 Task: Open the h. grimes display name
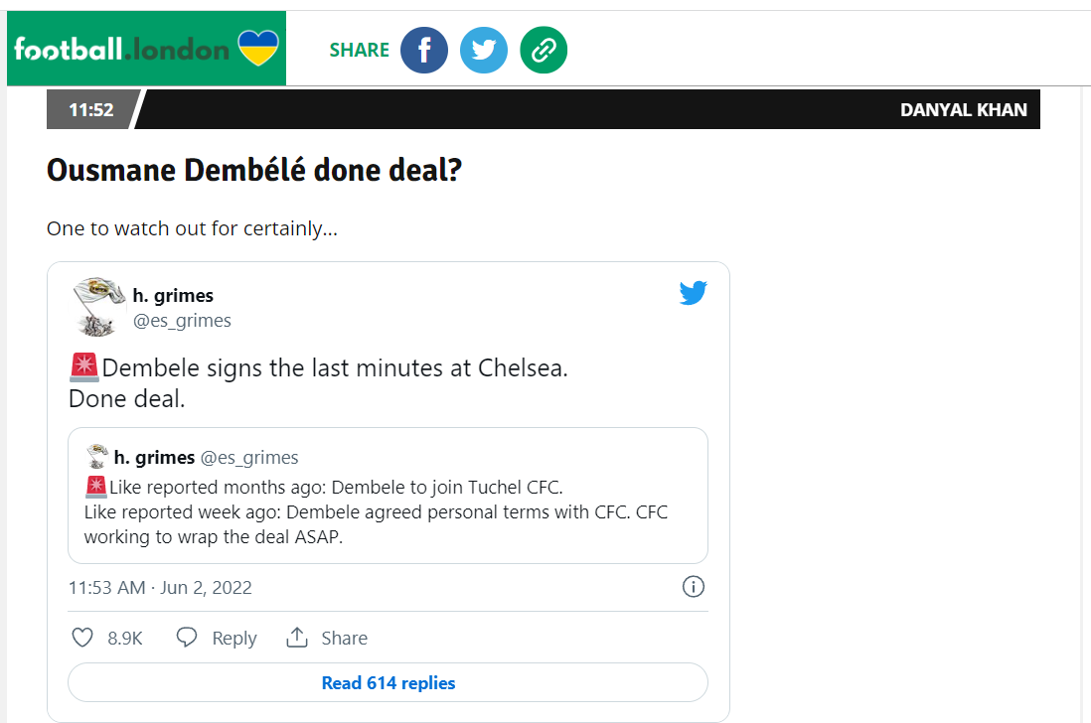tap(173, 295)
